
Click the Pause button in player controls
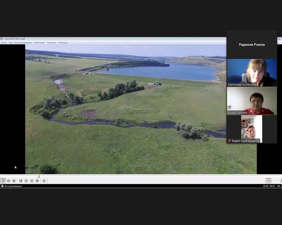[9, 181]
